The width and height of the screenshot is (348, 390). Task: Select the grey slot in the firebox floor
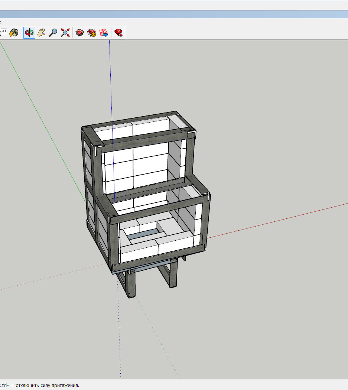(143, 234)
